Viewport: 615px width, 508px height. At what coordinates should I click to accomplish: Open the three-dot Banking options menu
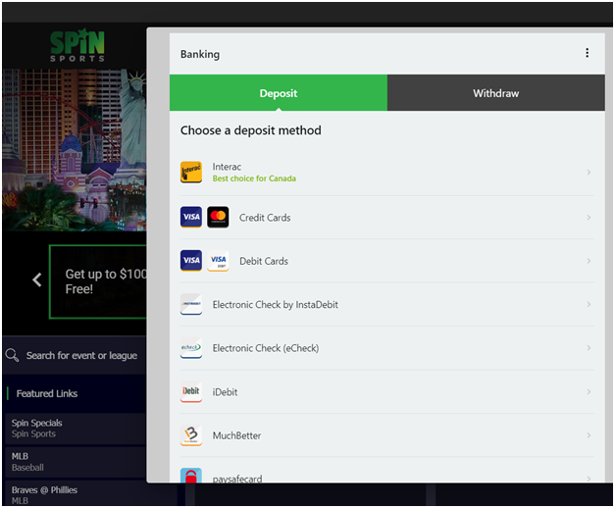pyautogui.click(x=587, y=53)
